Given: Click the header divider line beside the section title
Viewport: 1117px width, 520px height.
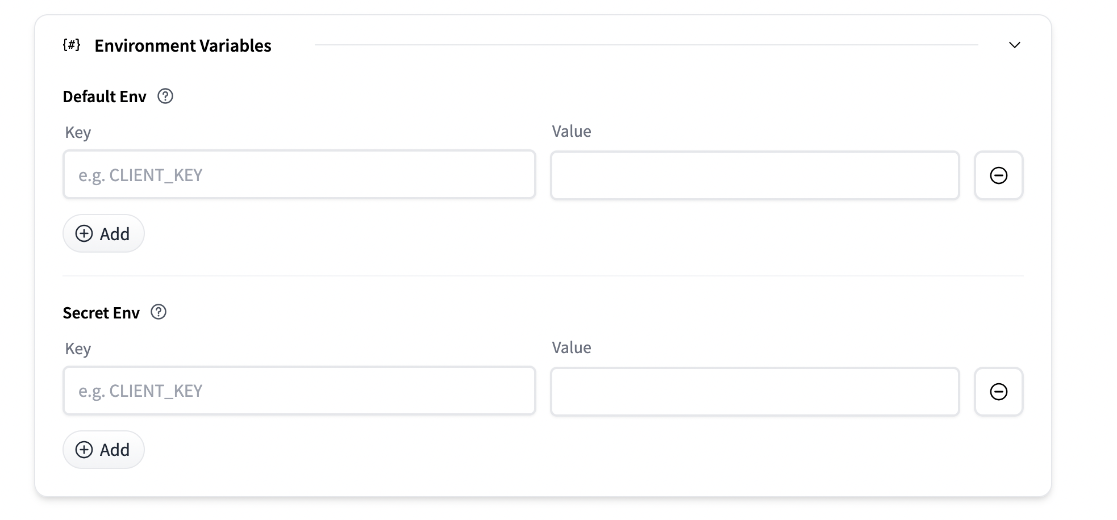Looking at the screenshot, I should (645, 45).
